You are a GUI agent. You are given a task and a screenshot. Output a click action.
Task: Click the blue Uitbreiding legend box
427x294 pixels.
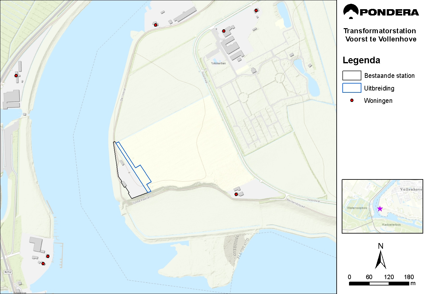pyautogui.click(x=352, y=88)
